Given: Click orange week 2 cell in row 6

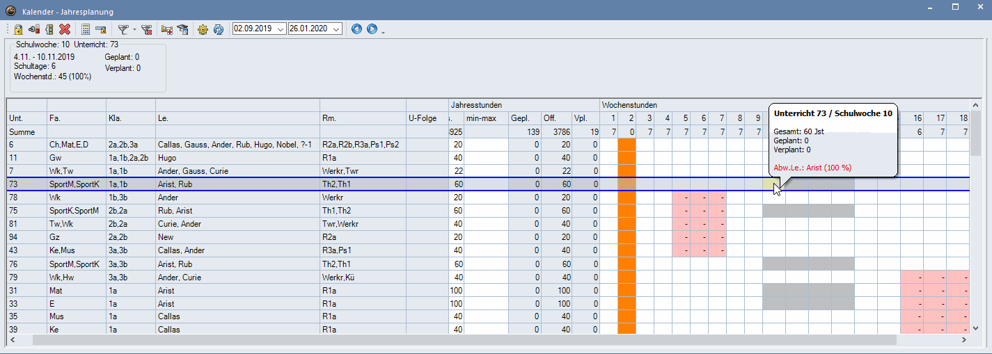Looking at the screenshot, I should 627,145.
